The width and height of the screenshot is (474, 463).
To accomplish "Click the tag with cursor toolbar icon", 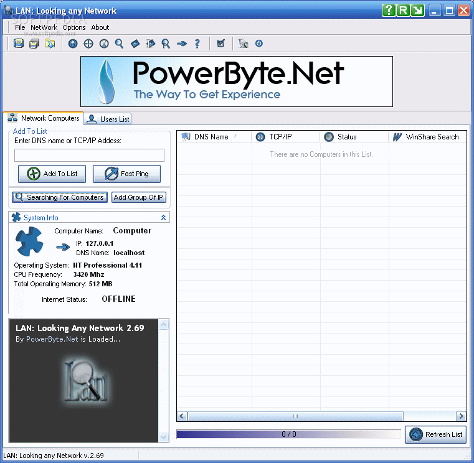I will pos(151,44).
